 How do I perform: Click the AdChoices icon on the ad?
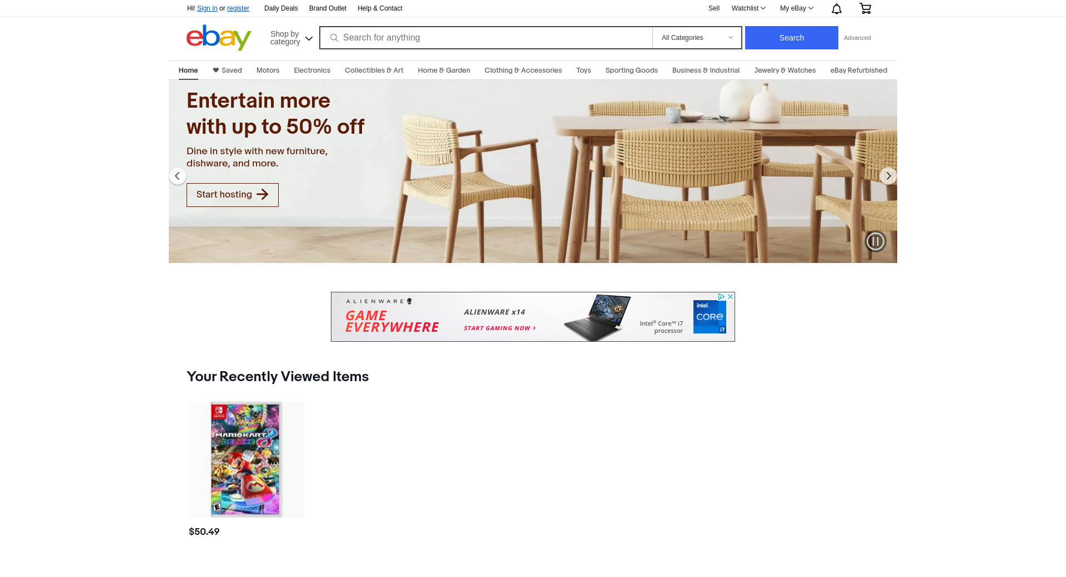721,297
